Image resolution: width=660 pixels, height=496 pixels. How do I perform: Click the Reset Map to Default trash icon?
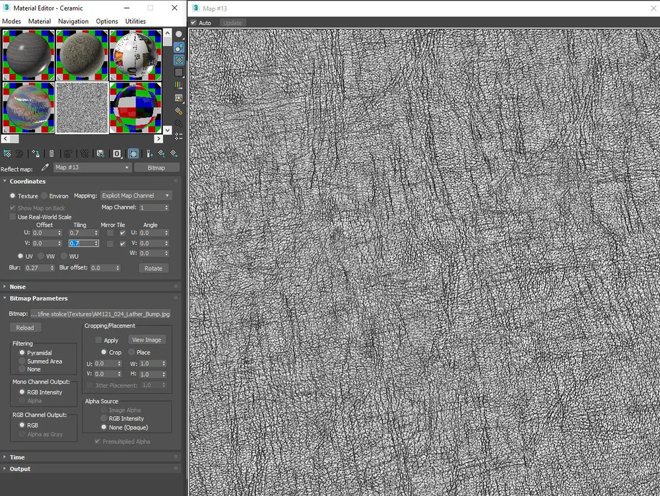pyautogui.click(x=51, y=153)
